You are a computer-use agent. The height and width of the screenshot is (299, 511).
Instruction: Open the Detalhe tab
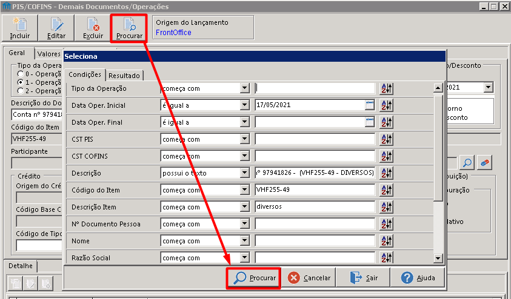click(x=21, y=266)
